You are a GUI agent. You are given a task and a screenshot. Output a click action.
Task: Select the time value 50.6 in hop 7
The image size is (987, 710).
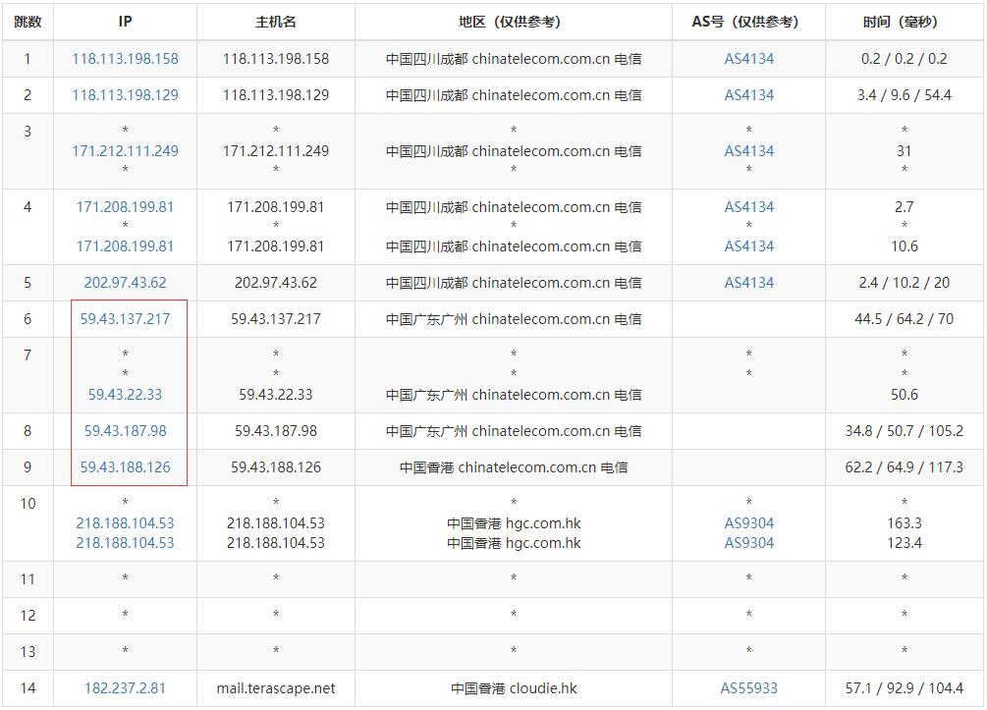tap(905, 395)
